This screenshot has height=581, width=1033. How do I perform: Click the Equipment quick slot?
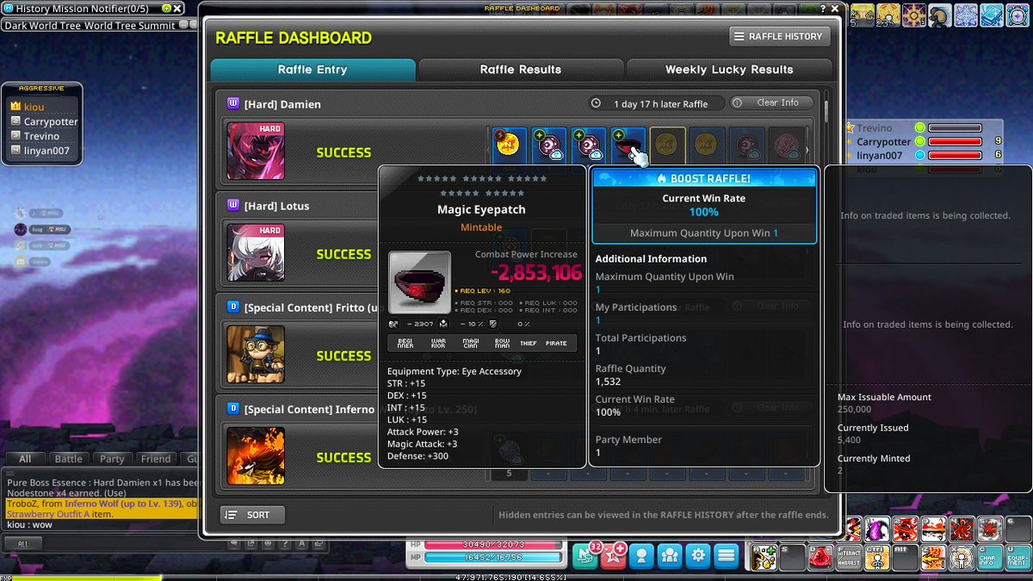pyautogui.click(x=1018, y=557)
